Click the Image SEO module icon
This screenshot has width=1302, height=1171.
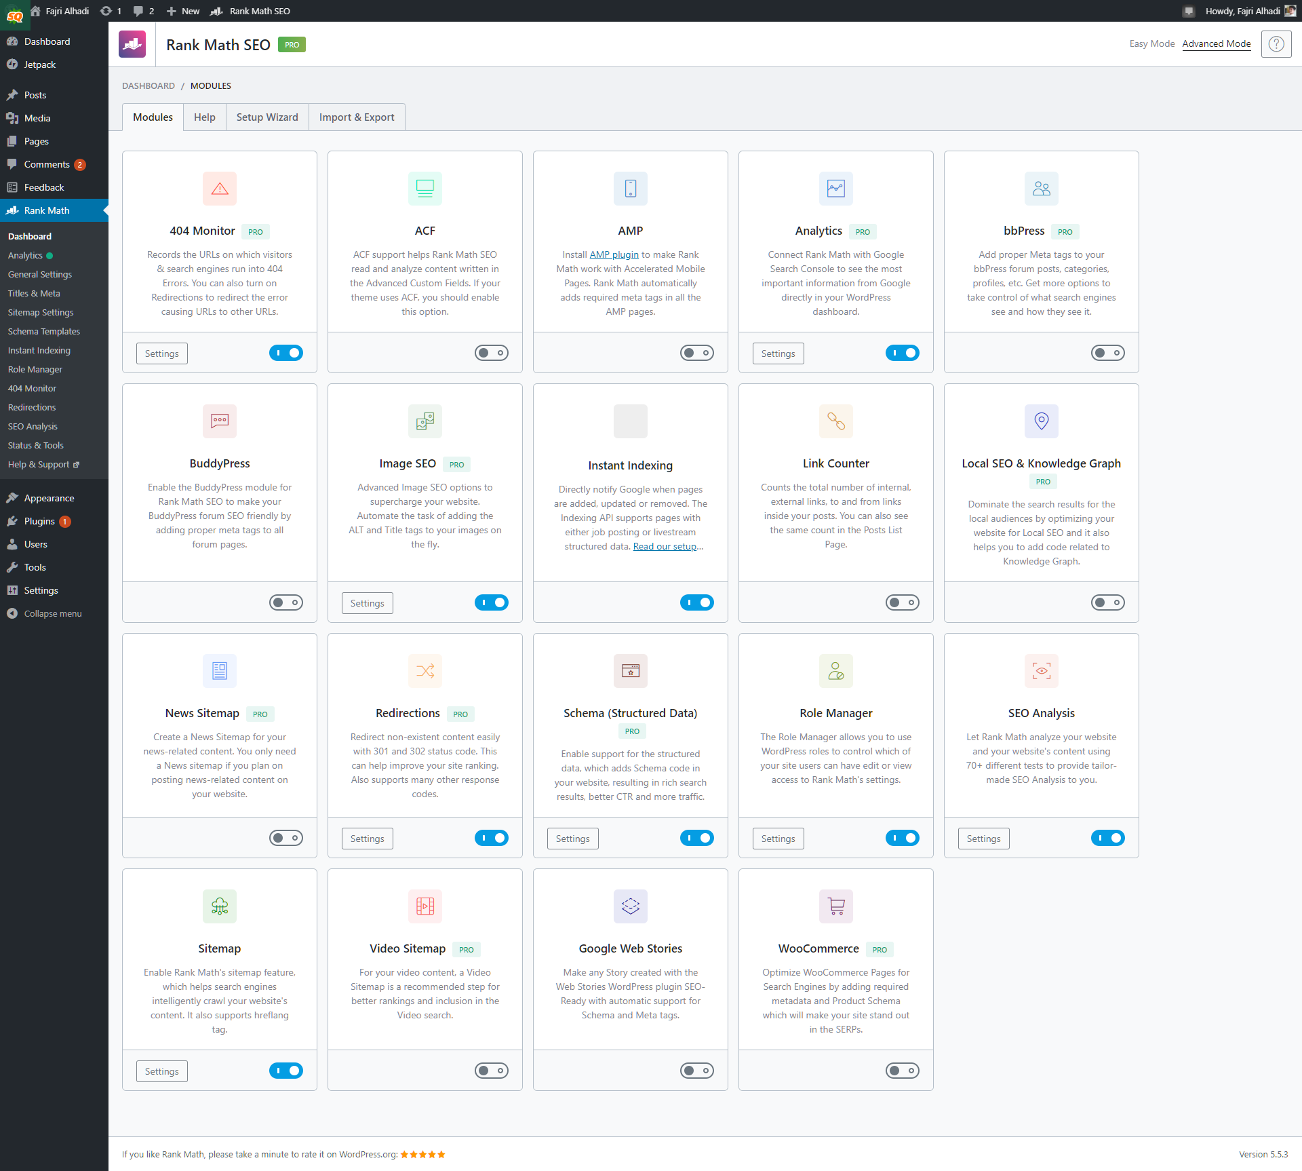tap(425, 421)
